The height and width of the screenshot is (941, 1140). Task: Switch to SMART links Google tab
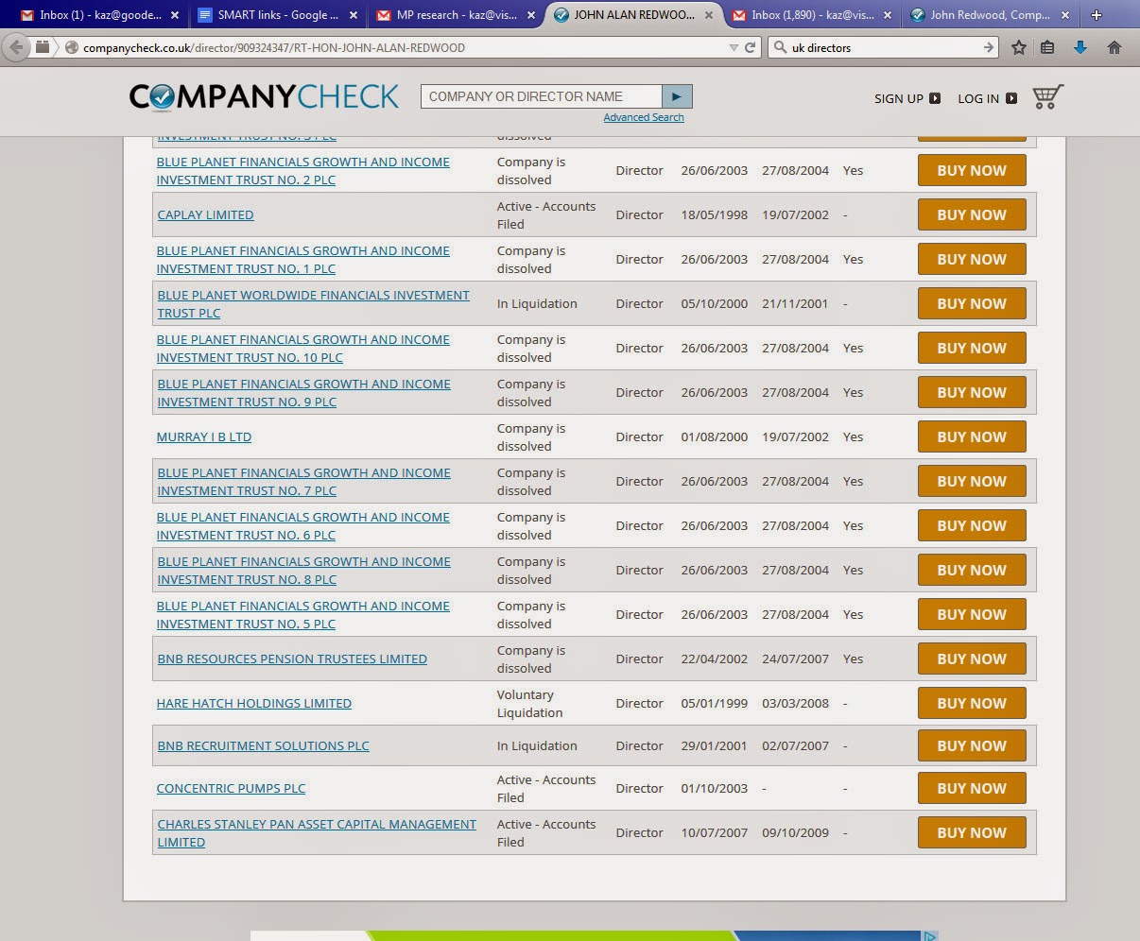(x=278, y=15)
